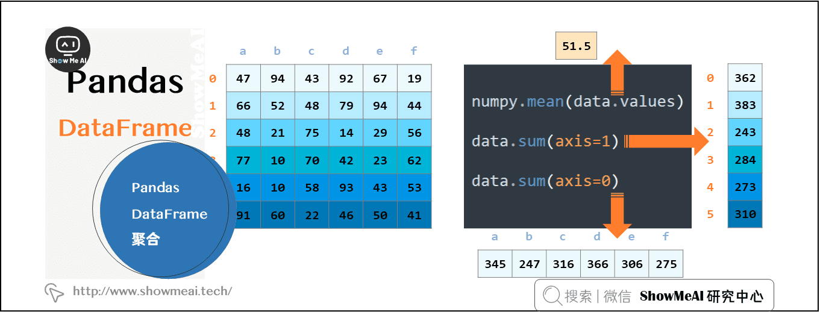The height and width of the screenshot is (312, 820).
Task: Click the '微信' text in the search box
Action: (x=618, y=296)
